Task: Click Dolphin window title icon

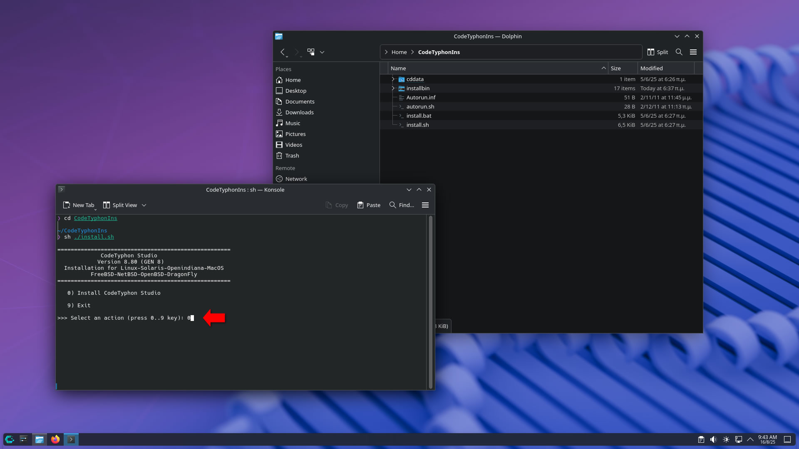Action: (279, 36)
